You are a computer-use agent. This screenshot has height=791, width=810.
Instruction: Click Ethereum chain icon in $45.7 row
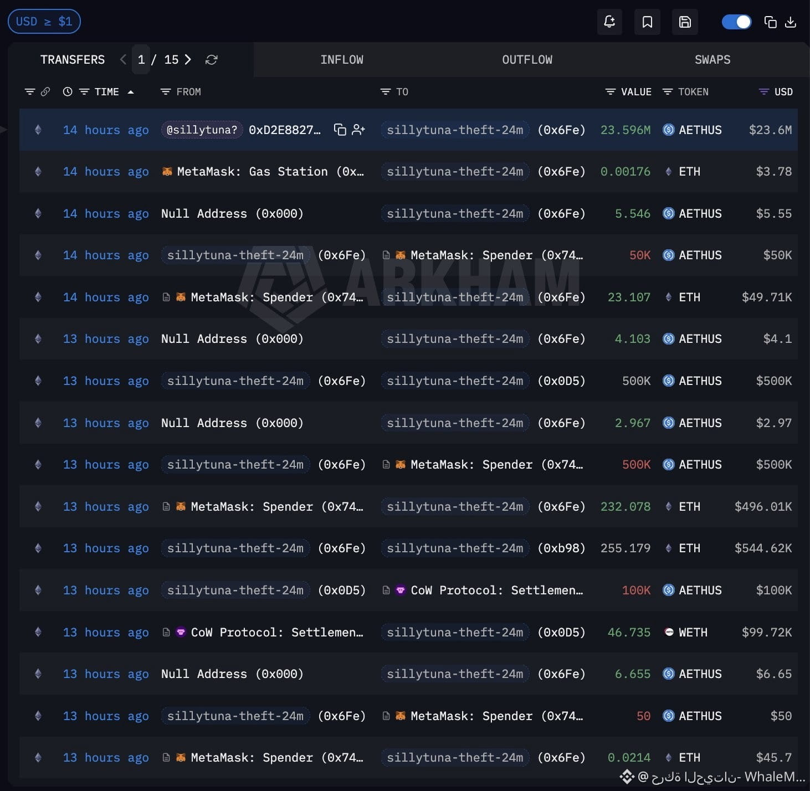tap(38, 757)
